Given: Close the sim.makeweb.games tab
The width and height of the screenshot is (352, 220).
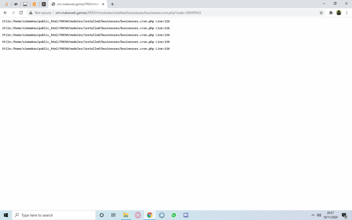Looking at the screenshot, I should pyautogui.click(x=103, y=4).
